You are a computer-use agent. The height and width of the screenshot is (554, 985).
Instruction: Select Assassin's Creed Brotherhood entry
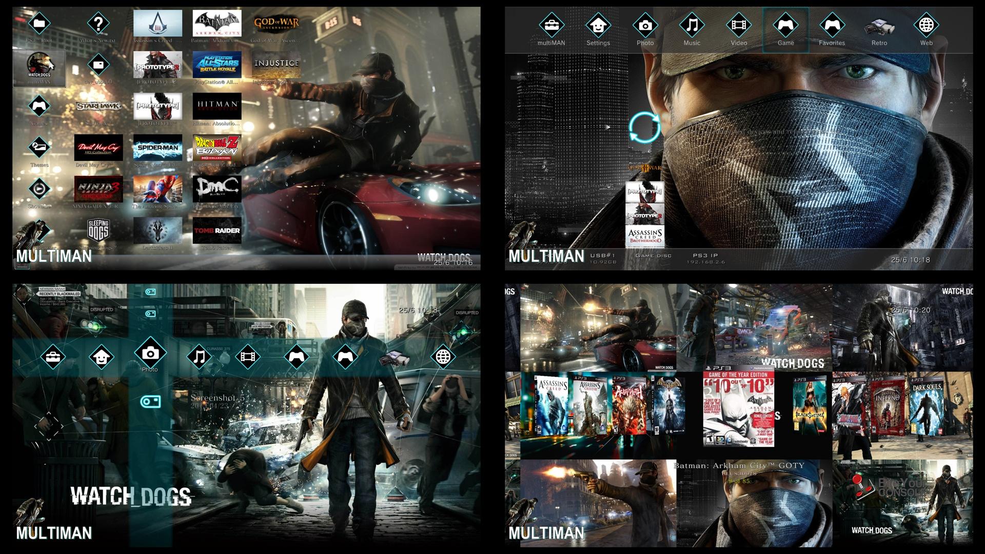[x=645, y=236]
